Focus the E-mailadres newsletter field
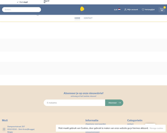 point(74,103)
